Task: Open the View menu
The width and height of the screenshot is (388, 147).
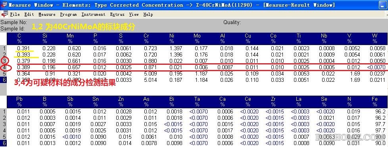Action: [x=134, y=15]
